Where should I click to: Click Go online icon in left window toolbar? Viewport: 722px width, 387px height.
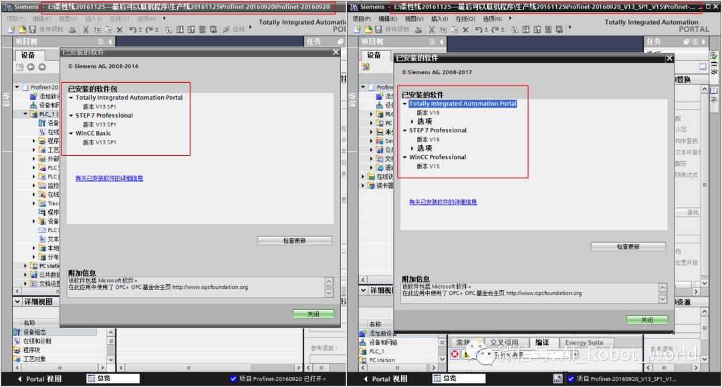[x=226, y=29]
